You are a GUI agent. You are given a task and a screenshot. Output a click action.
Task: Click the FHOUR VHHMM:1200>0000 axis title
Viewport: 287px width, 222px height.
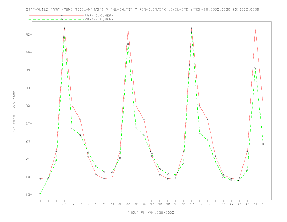(151, 213)
